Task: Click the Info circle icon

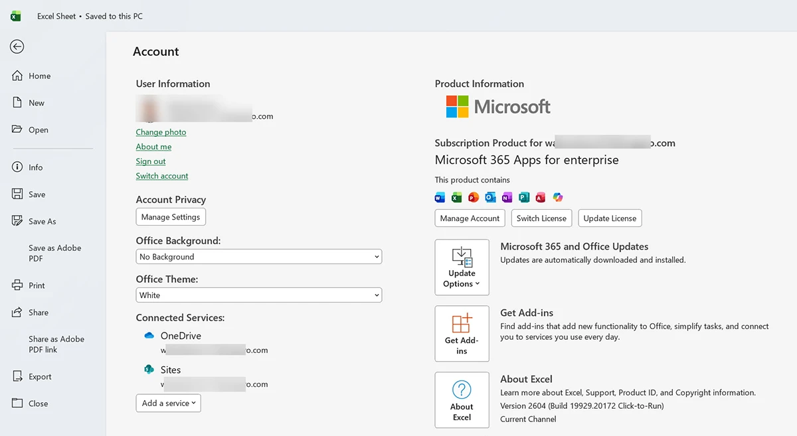Action: [x=17, y=167]
